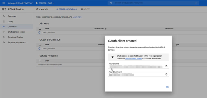Click the OAuth consent screen link in dialog
This screenshot has width=207, height=98.
133,58
